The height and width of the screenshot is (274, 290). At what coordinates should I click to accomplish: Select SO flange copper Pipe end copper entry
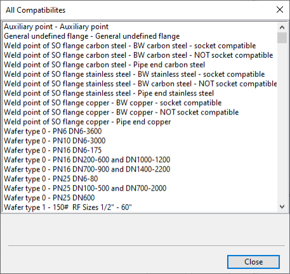87,122
